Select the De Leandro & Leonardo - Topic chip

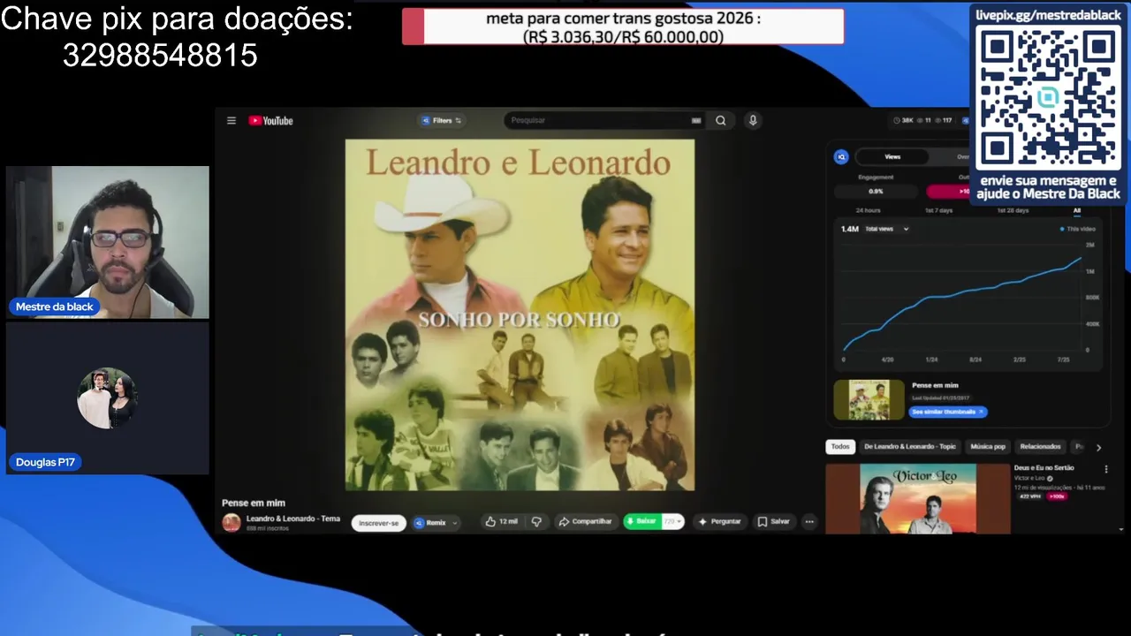click(x=910, y=447)
